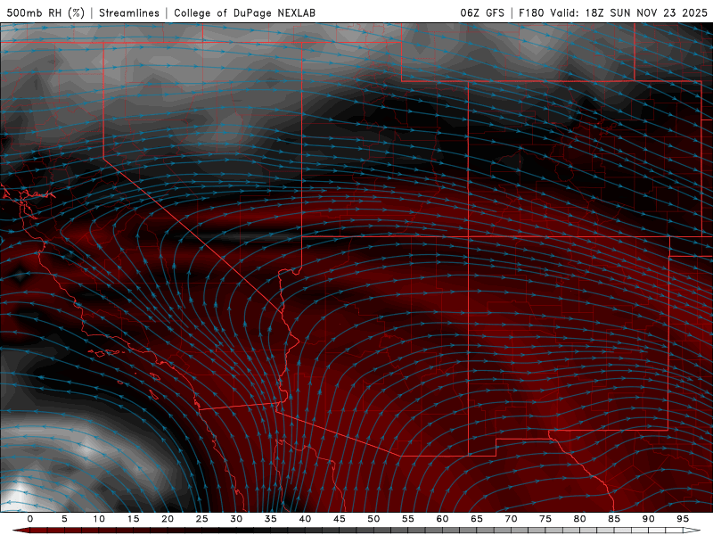713x535 pixels.
Task: Click the "06Z GFS" model run label
Action: tap(482, 12)
